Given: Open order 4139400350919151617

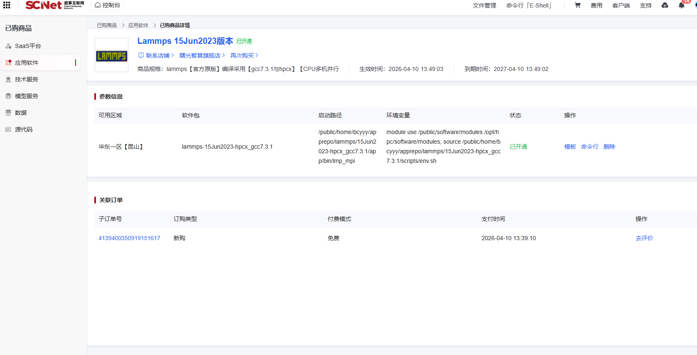Looking at the screenshot, I should click(129, 238).
